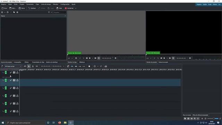This screenshot has width=222, height=125.
Task: Hide the first timeline track
Action: coord(14,73)
